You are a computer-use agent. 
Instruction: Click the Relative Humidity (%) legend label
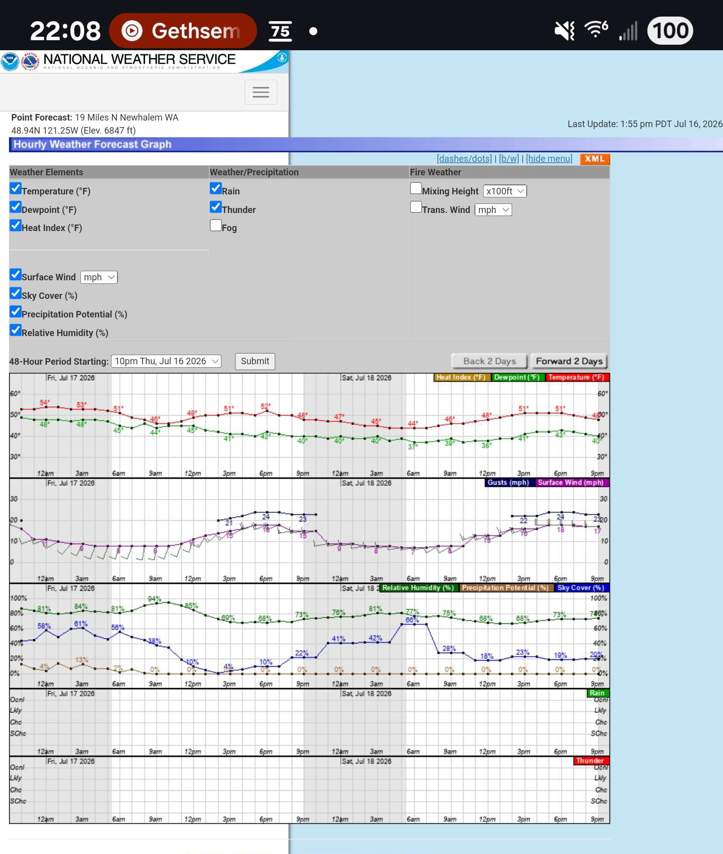418,588
